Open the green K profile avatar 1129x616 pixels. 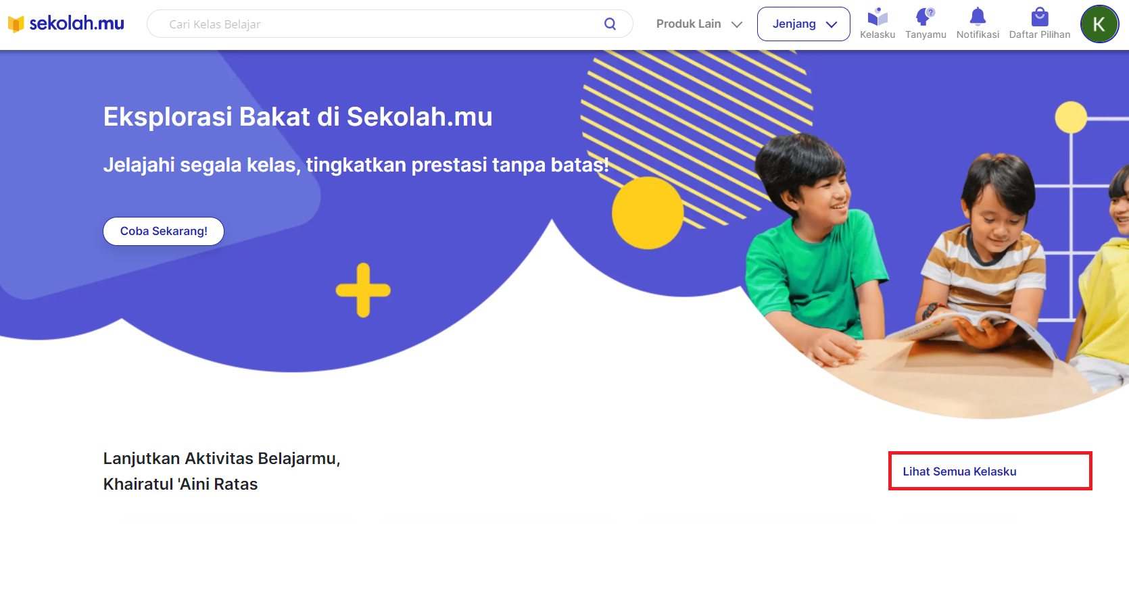[x=1099, y=24]
